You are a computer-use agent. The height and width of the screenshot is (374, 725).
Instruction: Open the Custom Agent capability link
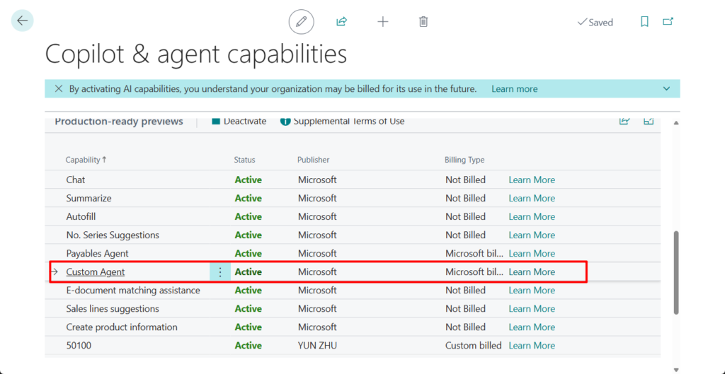(x=95, y=272)
